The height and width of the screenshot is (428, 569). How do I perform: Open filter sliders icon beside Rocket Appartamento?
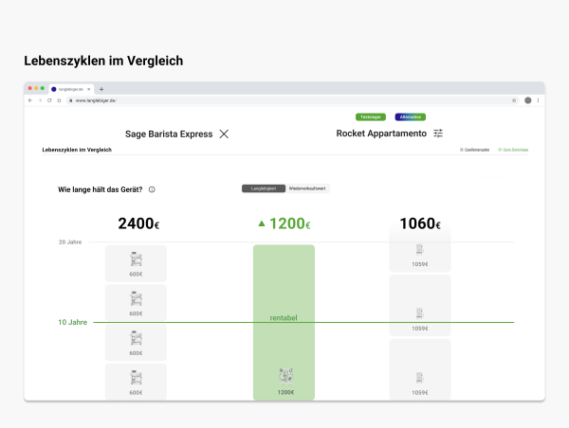438,134
